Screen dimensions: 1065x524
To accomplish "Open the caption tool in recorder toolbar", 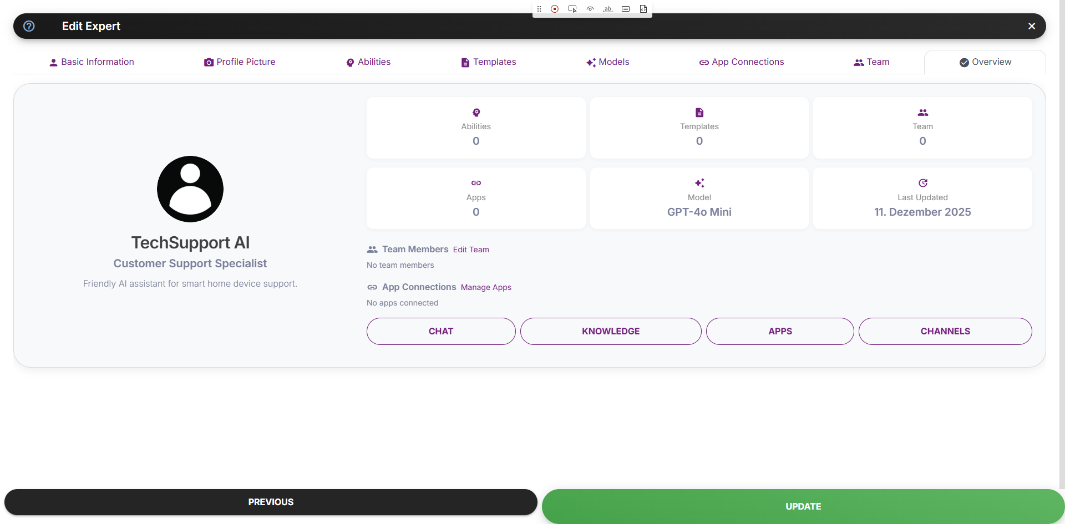I will click(x=626, y=9).
